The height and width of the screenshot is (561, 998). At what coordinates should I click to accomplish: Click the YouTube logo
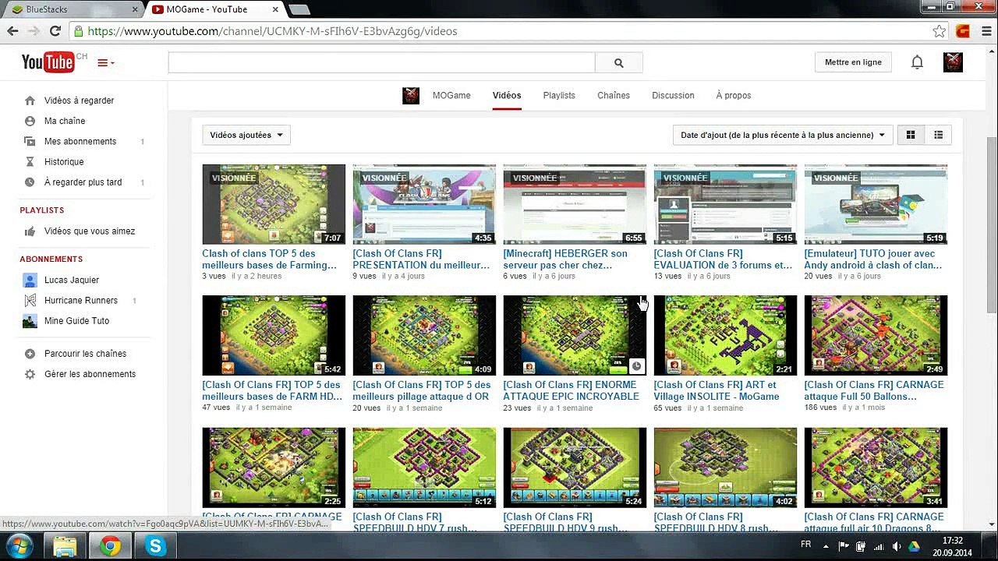pyautogui.click(x=48, y=62)
